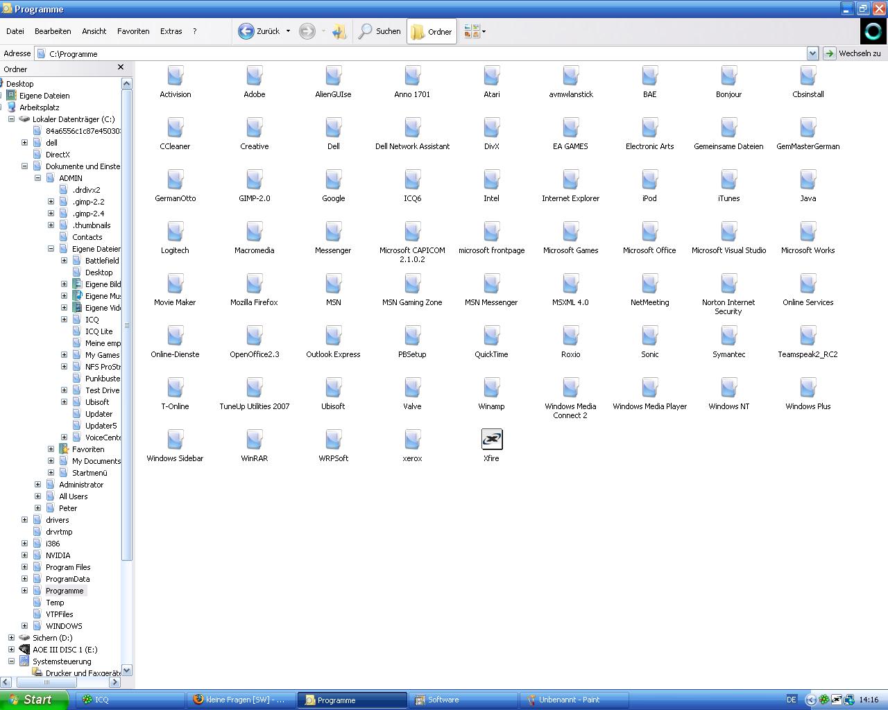
Task: Select the WinRAR folder icon
Action: [x=254, y=440]
